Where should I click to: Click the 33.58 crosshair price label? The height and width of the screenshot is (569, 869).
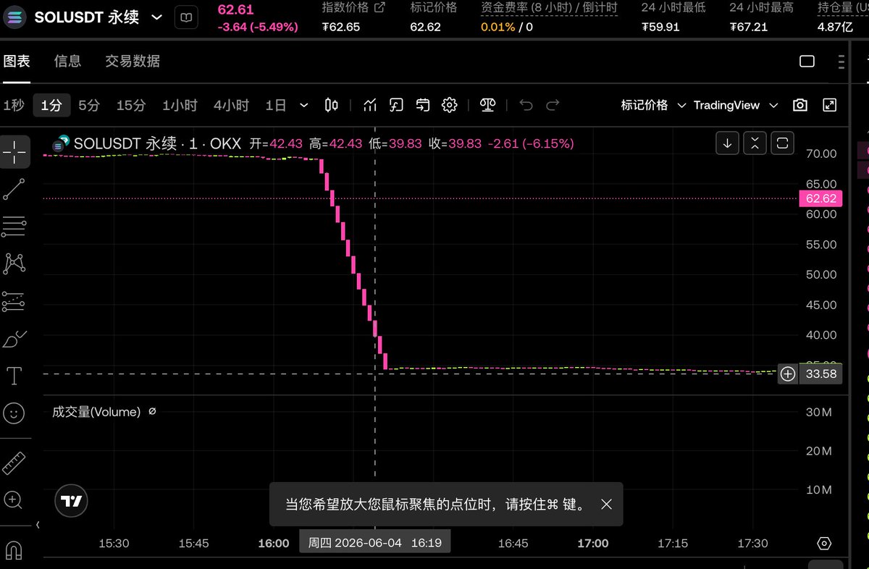[820, 374]
